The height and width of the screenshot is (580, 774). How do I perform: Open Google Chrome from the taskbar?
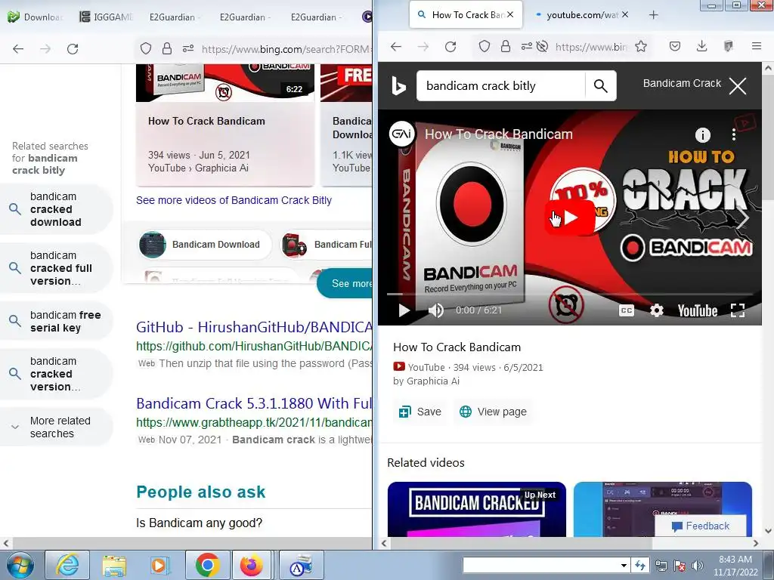(207, 565)
